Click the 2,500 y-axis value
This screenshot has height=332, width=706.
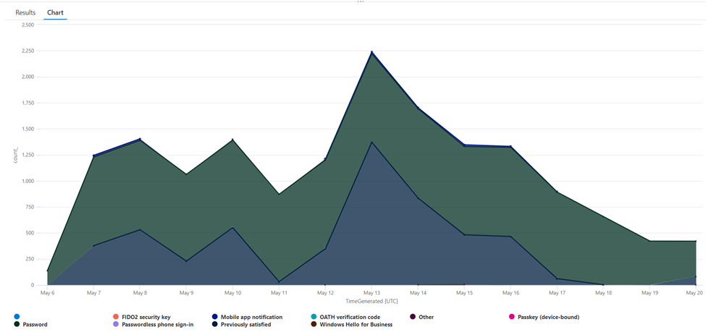click(x=28, y=25)
